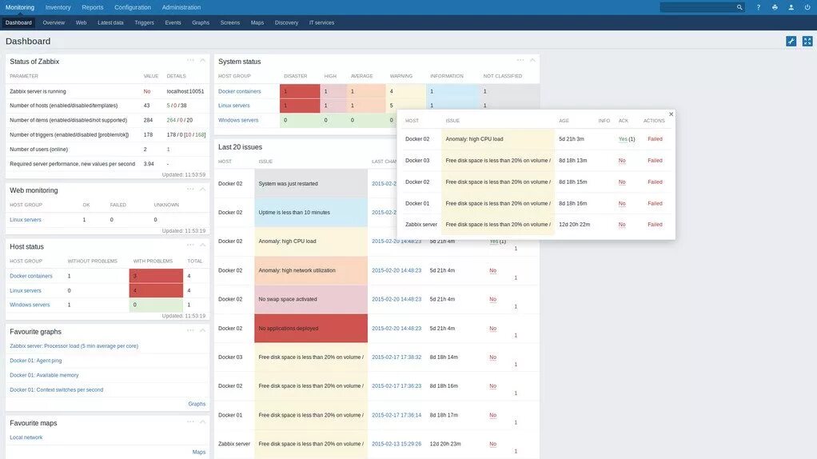Open the Local network map link
Viewport: 817px width, 459px height.
tap(26, 437)
